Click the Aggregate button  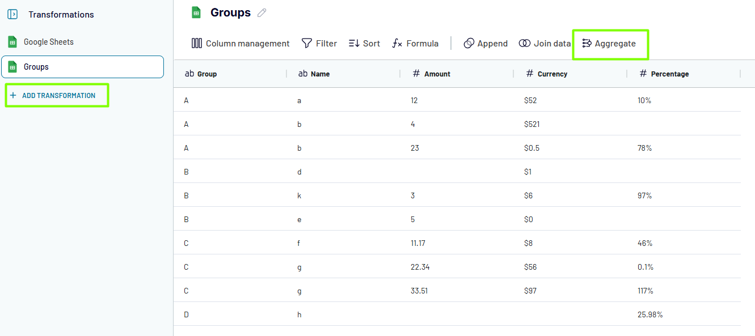pyautogui.click(x=609, y=44)
